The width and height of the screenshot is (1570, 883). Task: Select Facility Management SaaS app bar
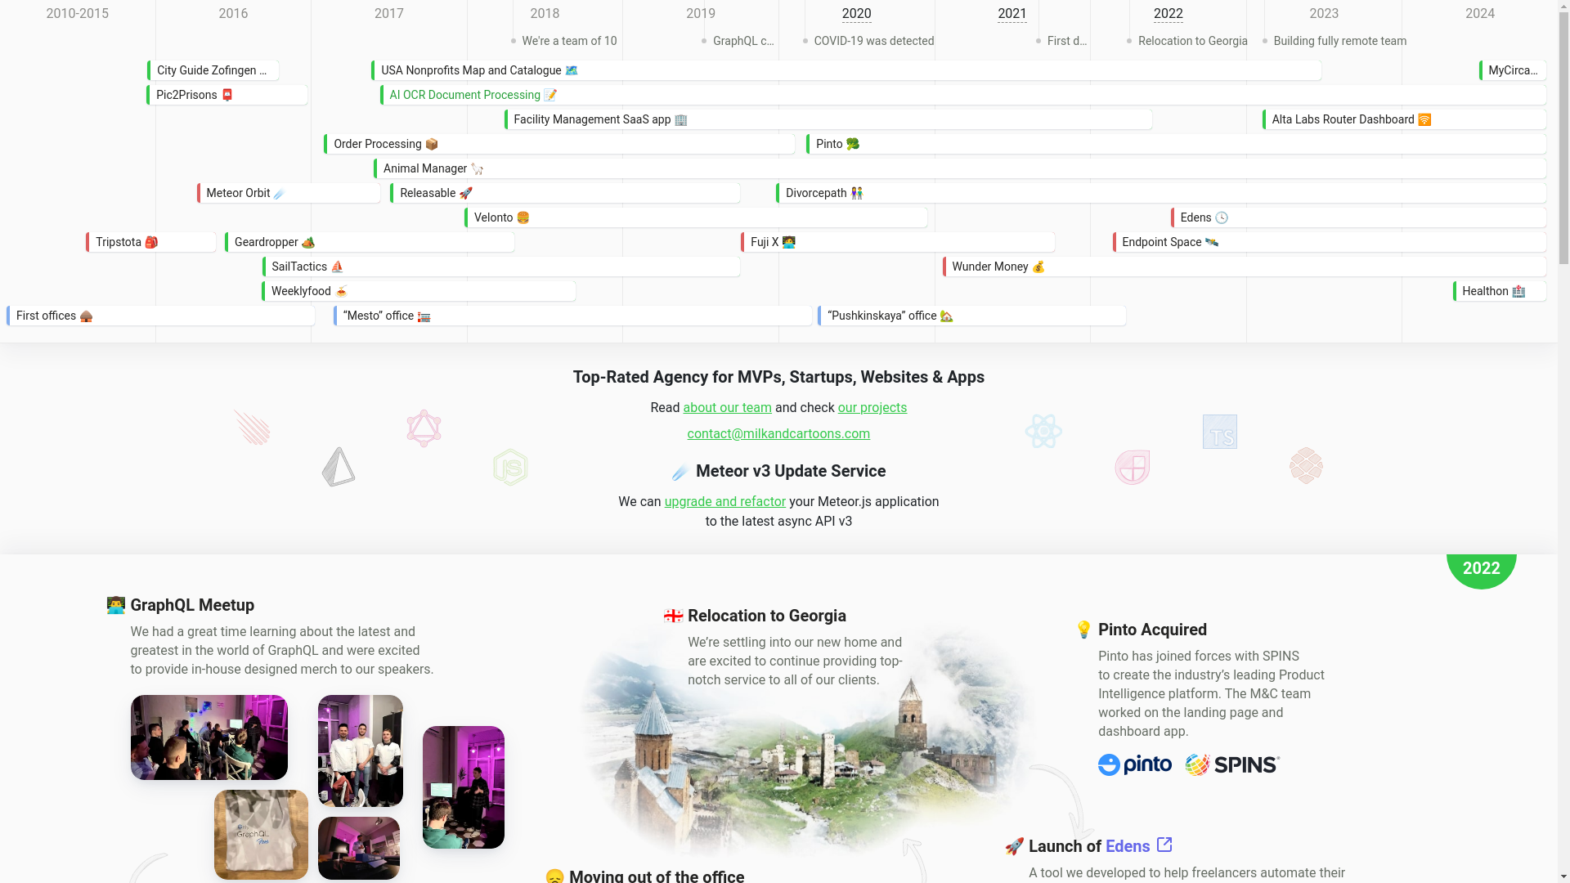828,119
